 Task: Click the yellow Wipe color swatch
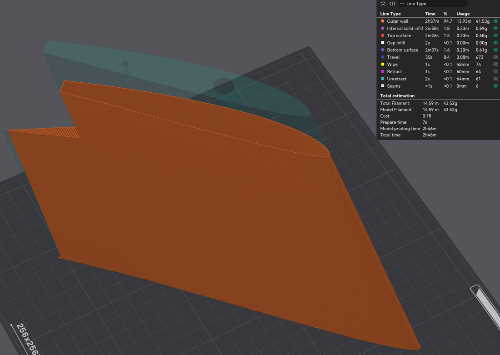coord(383,65)
